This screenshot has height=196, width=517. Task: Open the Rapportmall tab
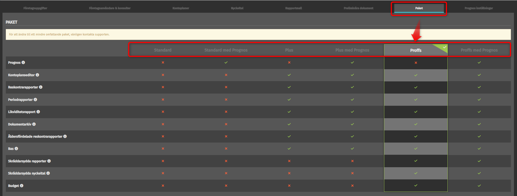294,8
